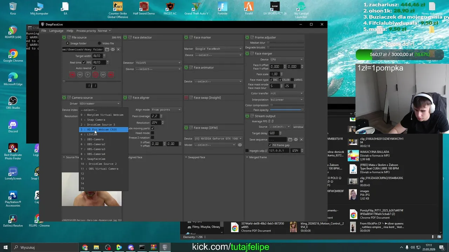The image size is (449, 252).
Task: Choose OBS Virtual Camera from device list
Action: coord(103,169)
